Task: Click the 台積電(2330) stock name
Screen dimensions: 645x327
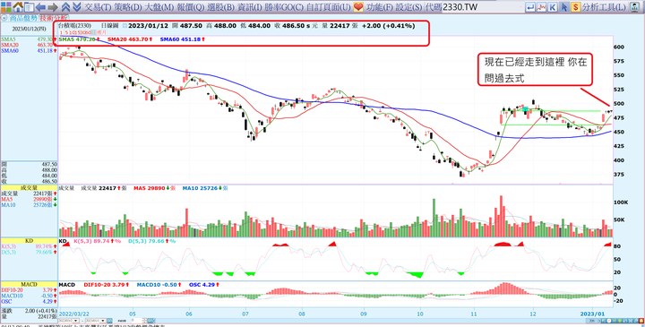Action: [x=75, y=25]
